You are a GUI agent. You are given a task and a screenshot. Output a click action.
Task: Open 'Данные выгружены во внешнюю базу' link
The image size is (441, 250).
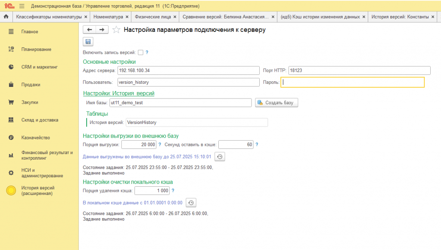pos(147,157)
